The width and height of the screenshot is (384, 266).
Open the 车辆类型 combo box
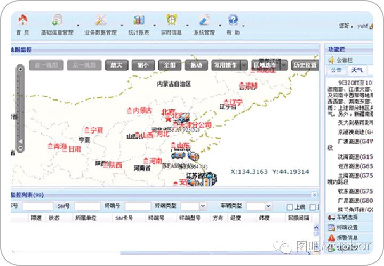pos(259,206)
